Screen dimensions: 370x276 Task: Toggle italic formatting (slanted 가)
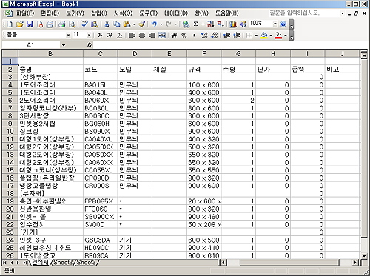coord(110,36)
